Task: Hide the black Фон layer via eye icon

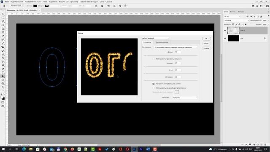Action: 225,38
